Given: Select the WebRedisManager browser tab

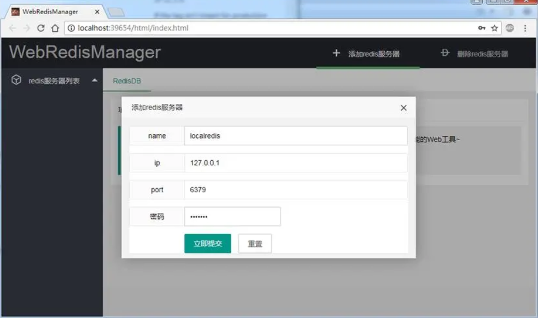Looking at the screenshot, I should (55, 11).
